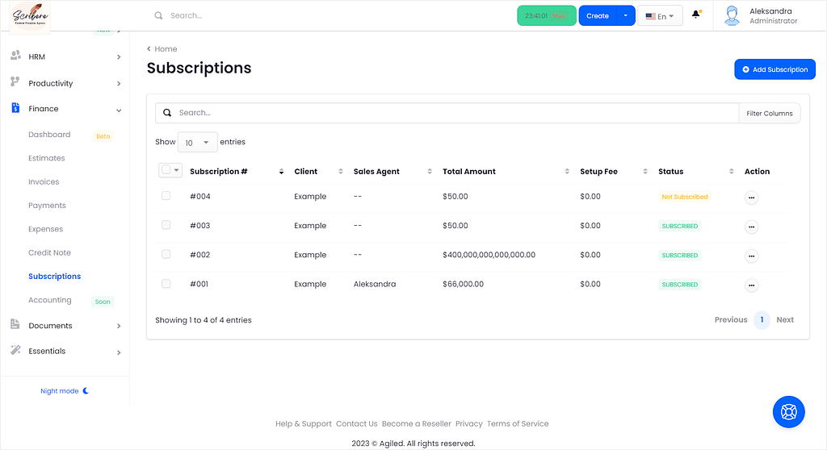Open the Help & Support link
Screen dimensions: 827x450
(x=304, y=423)
